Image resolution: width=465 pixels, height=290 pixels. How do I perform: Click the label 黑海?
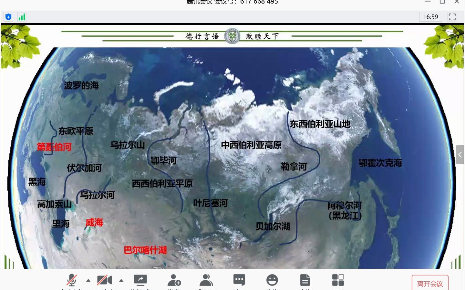coord(37,182)
